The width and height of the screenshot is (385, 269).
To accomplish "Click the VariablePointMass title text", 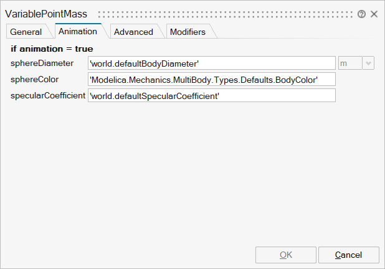I will point(46,14).
